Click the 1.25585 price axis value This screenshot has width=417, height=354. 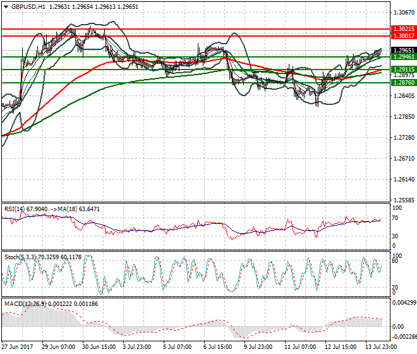[x=404, y=200]
